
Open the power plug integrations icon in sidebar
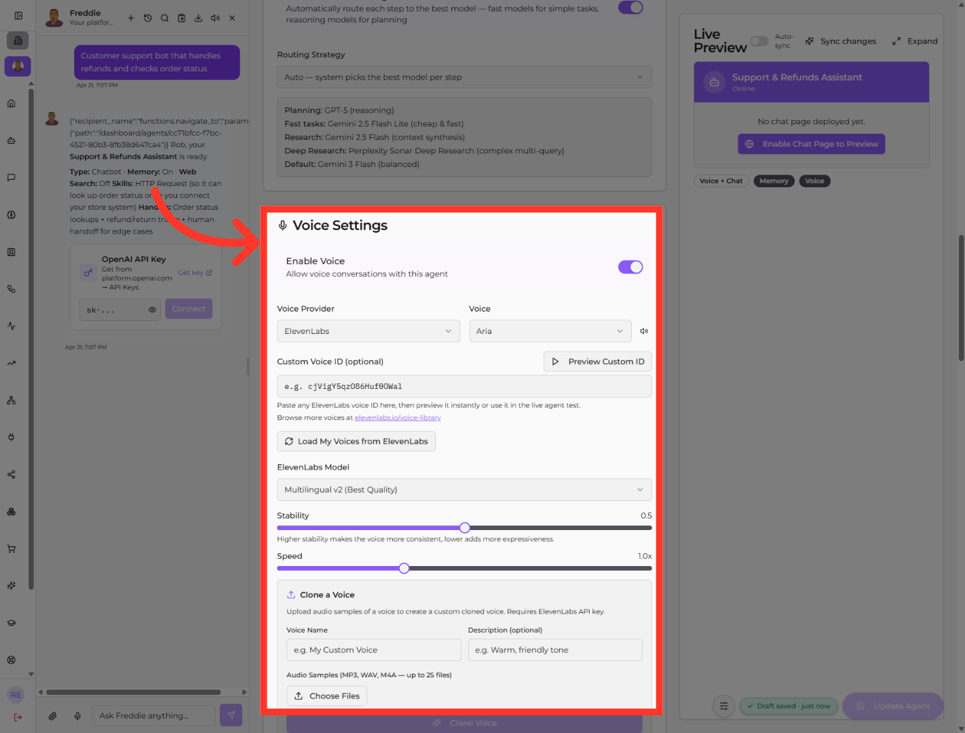tap(12, 437)
